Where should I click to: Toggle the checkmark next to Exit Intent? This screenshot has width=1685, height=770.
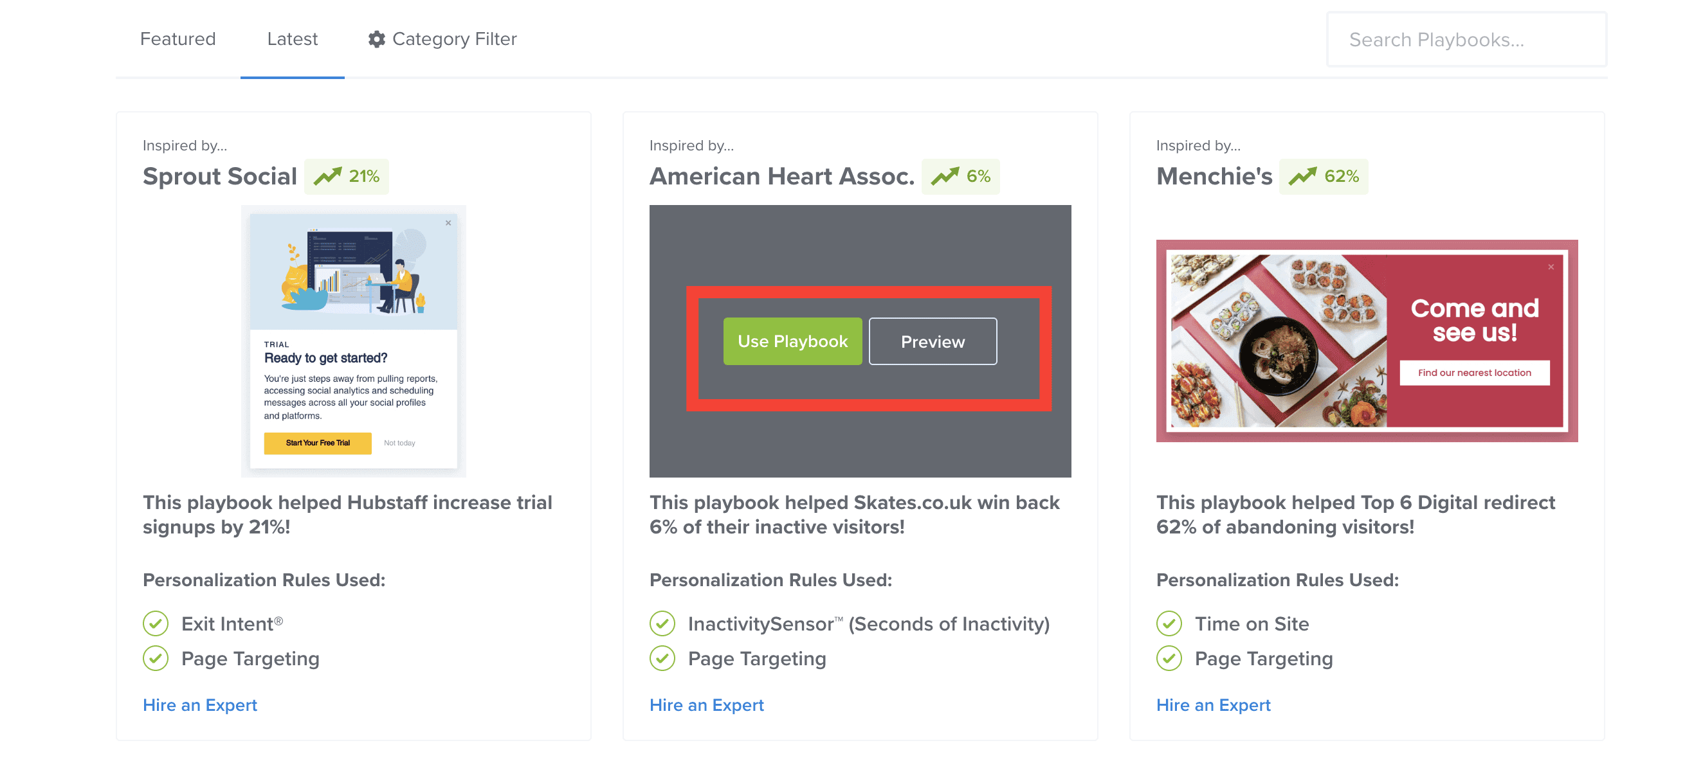click(x=155, y=623)
